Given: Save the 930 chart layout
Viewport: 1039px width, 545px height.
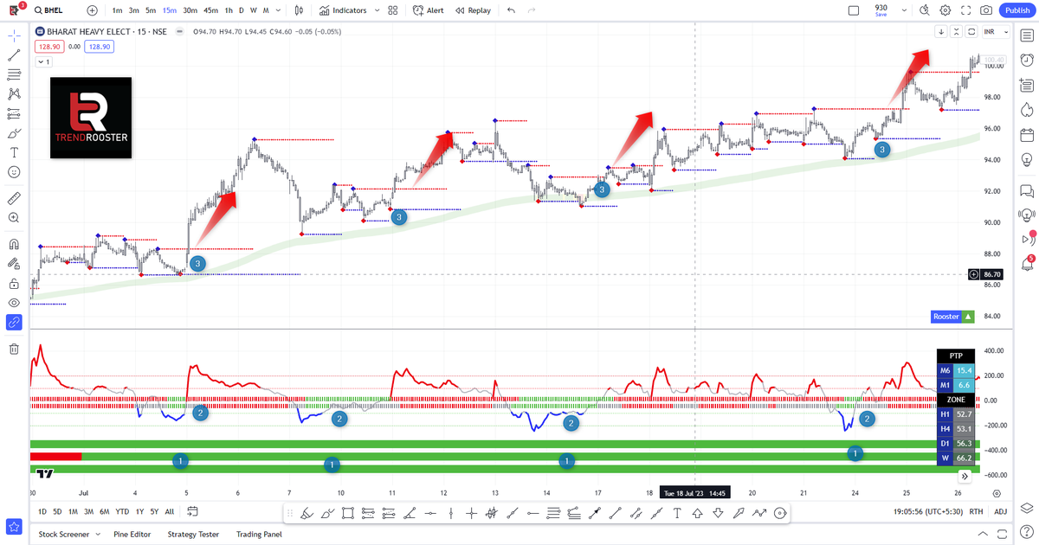Looking at the screenshot, I should tap(881, 10).
